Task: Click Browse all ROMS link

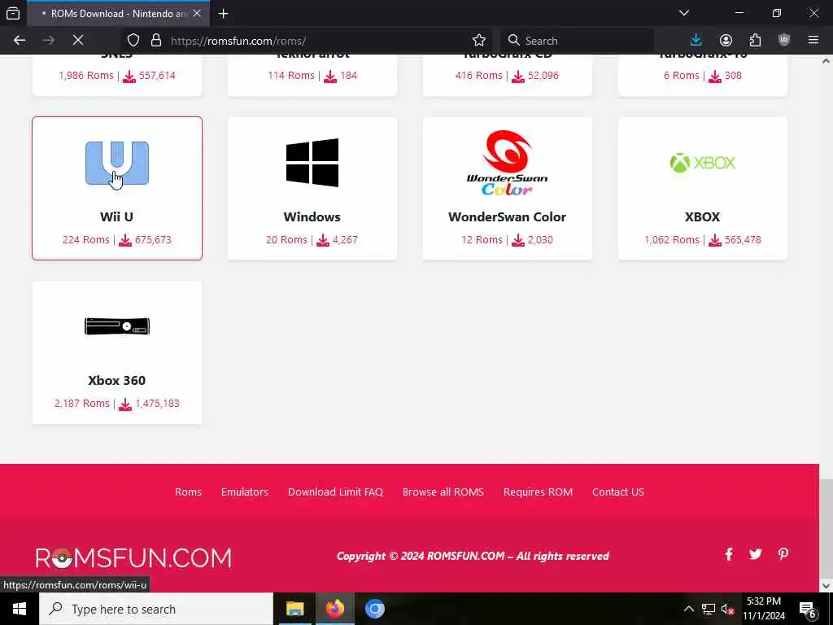Action: pos(443,492)
